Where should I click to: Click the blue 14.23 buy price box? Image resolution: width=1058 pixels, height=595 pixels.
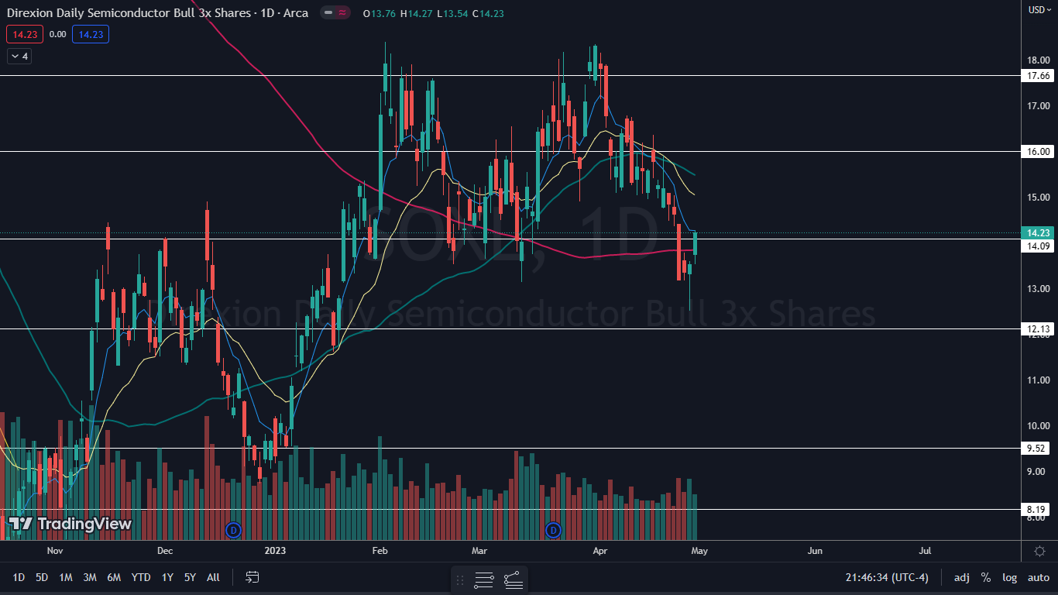(x=91, y=34)
